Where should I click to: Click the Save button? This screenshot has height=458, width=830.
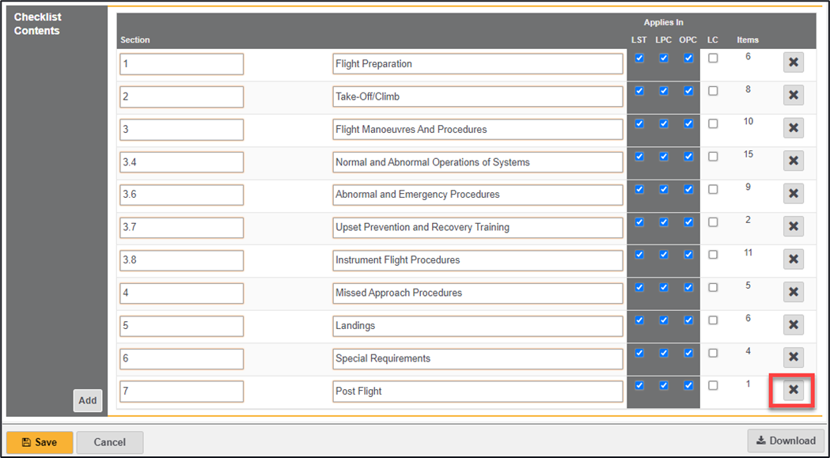pyautogui.click(x=40, y=442)
